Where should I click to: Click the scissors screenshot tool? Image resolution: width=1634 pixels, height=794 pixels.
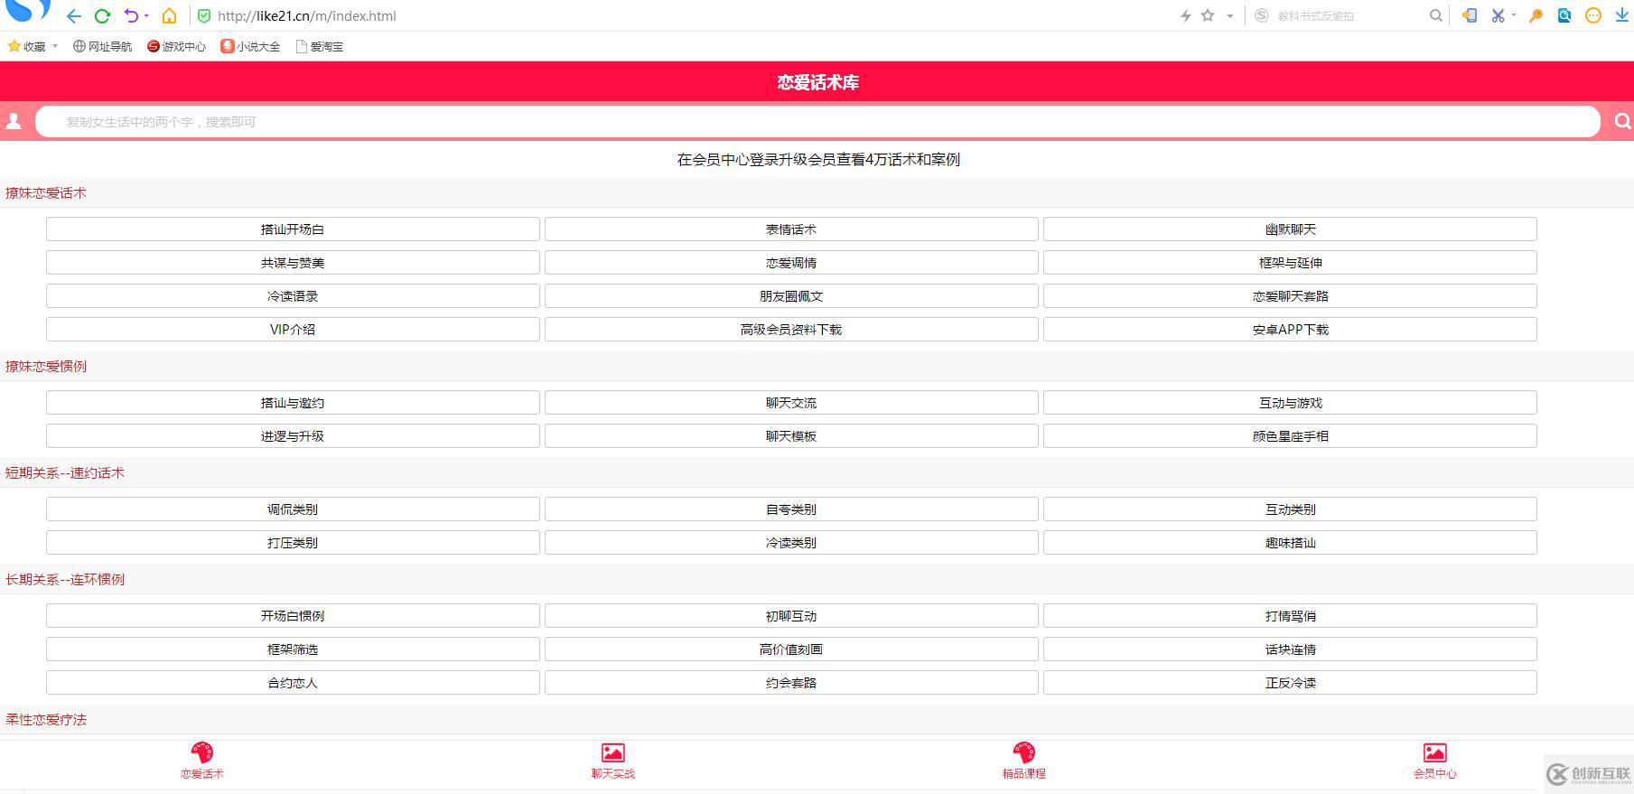pyautogui.click(x=1498, y=15)
